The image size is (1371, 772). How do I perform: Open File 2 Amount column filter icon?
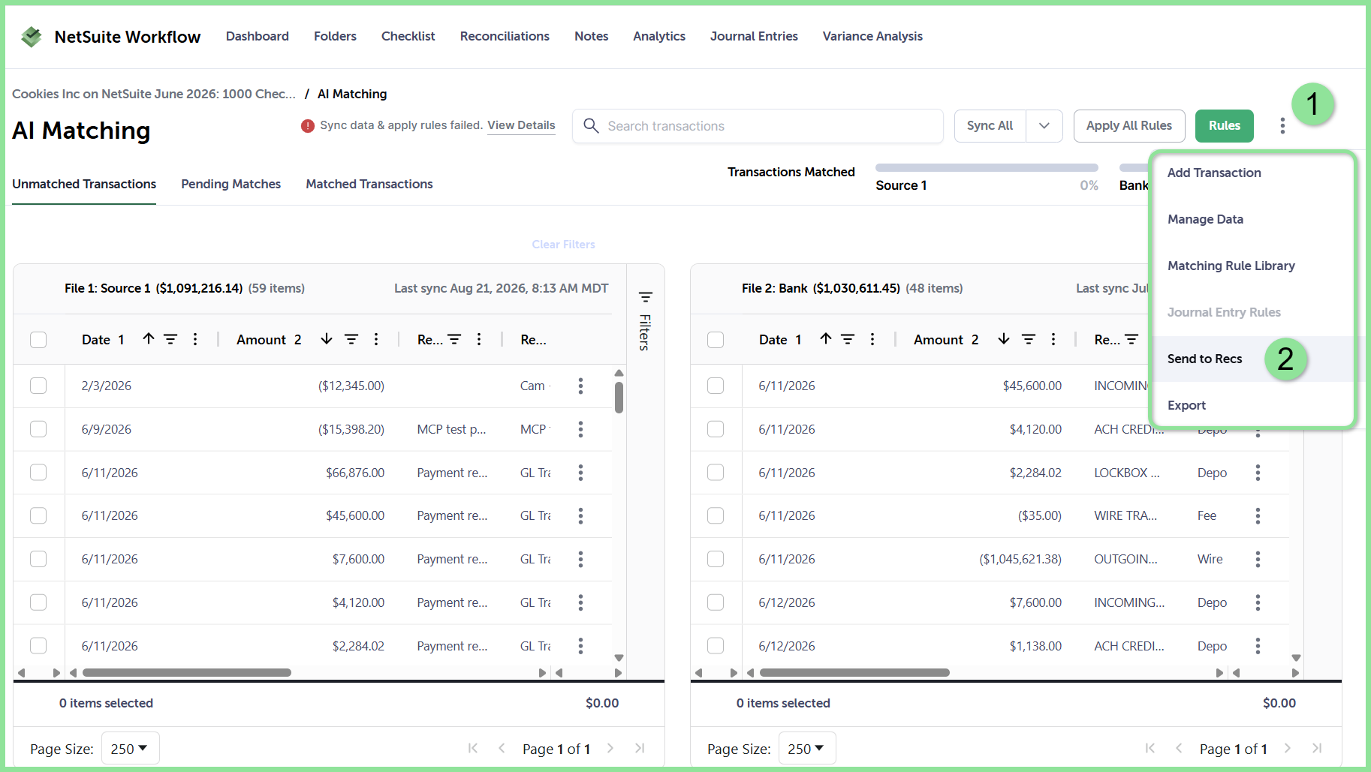pyautogui.click(x=1029, y=339)
